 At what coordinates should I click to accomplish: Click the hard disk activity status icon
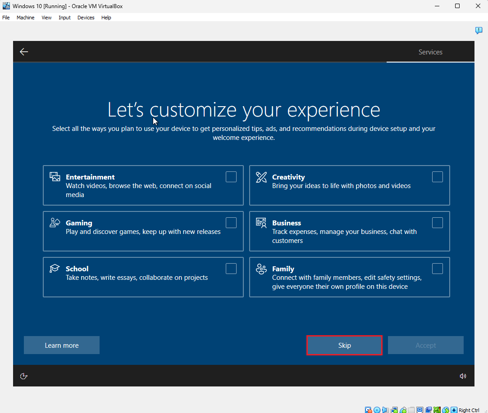pos(368,410)
